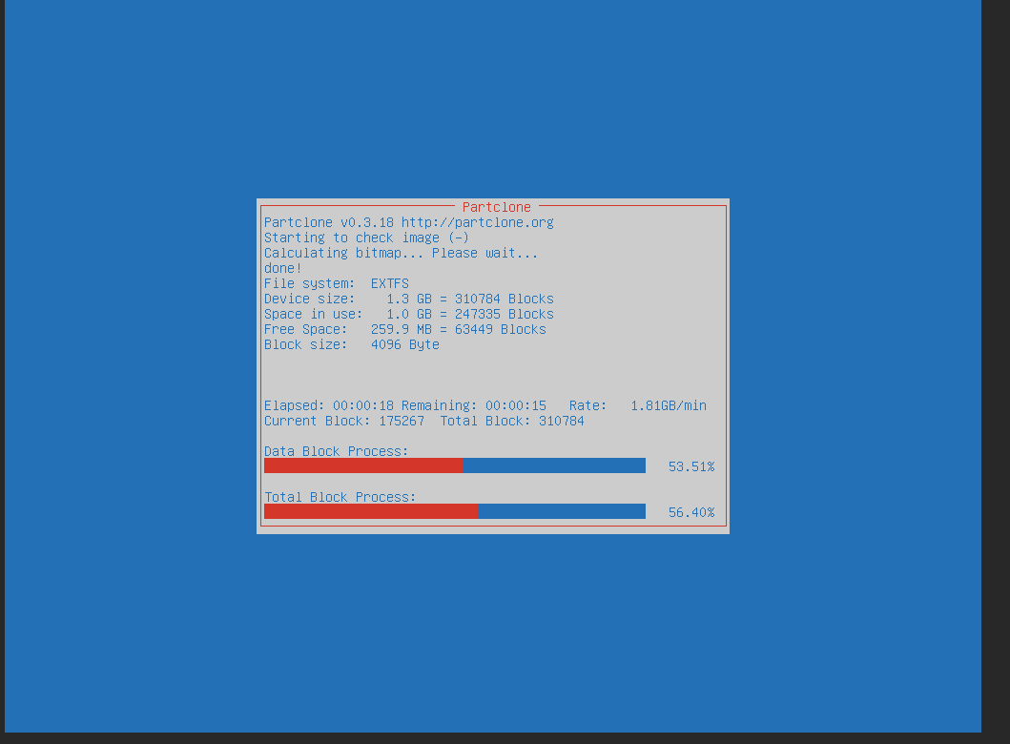This screenshot has height=744, width=1010.
Task: Click the Total Block 310784 value
Action: click(x=561, y=422)
